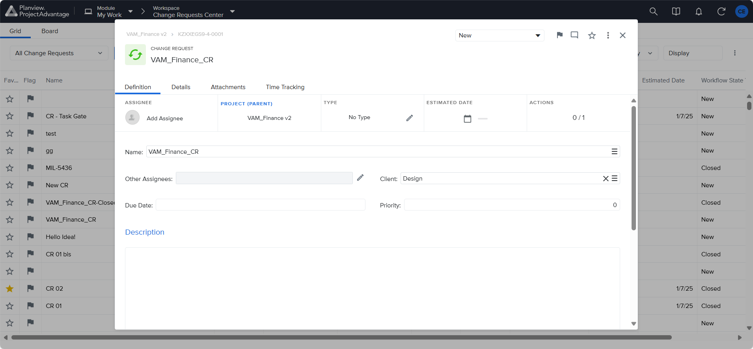Open VAM_Finance v2 breadcrumb link
The width and height of the screenshot is (753, 349).
pos(146,34)
